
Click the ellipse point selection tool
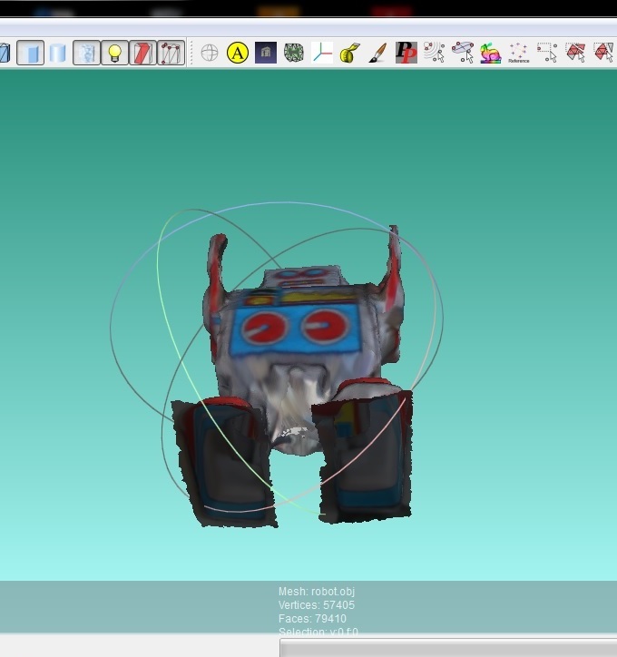462,53
